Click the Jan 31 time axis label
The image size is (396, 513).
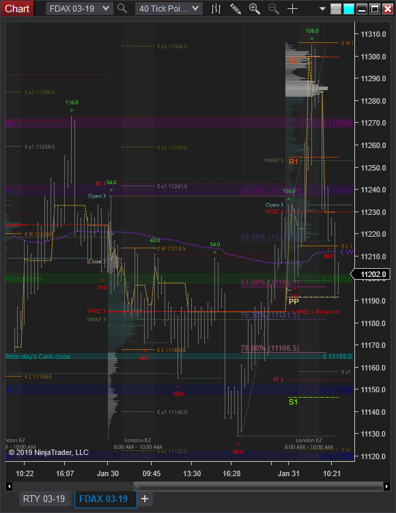pyautogui.click(x=288, y=473)
